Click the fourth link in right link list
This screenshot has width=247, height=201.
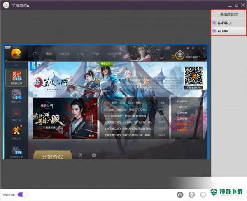(x=182, y=118)
